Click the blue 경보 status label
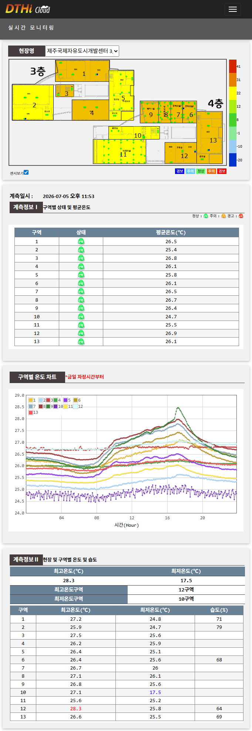 click(179, 171)
